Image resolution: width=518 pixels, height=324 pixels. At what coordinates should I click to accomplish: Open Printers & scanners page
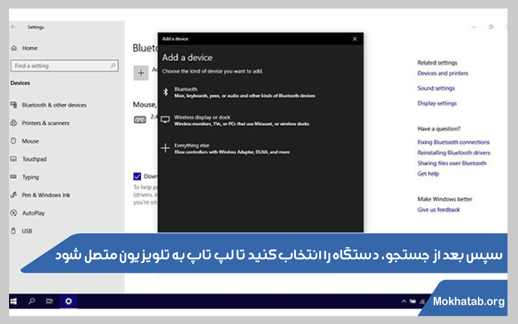point(45,123)
